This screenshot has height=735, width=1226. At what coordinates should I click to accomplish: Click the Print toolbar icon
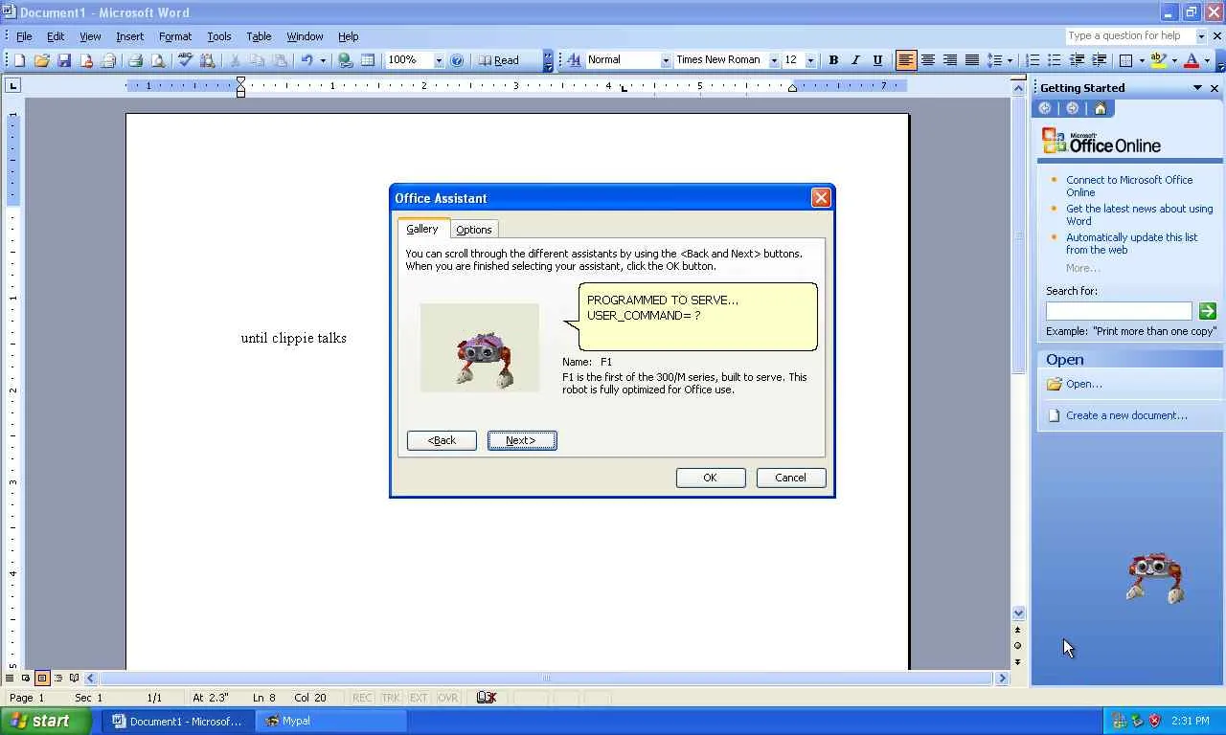click(x=135, y=60)
